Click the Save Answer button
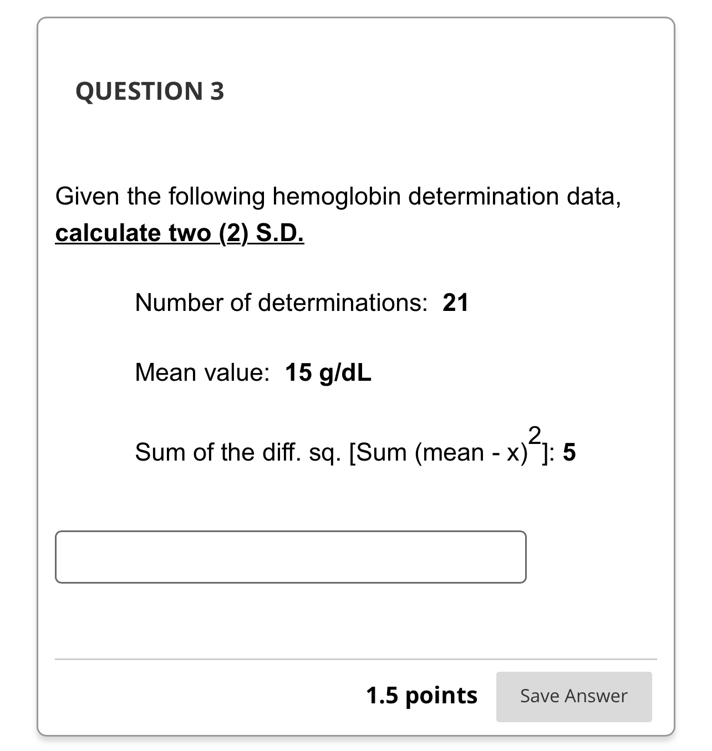Screen dimensions: 712x751 pyautogui.click(x=573, y=696)
